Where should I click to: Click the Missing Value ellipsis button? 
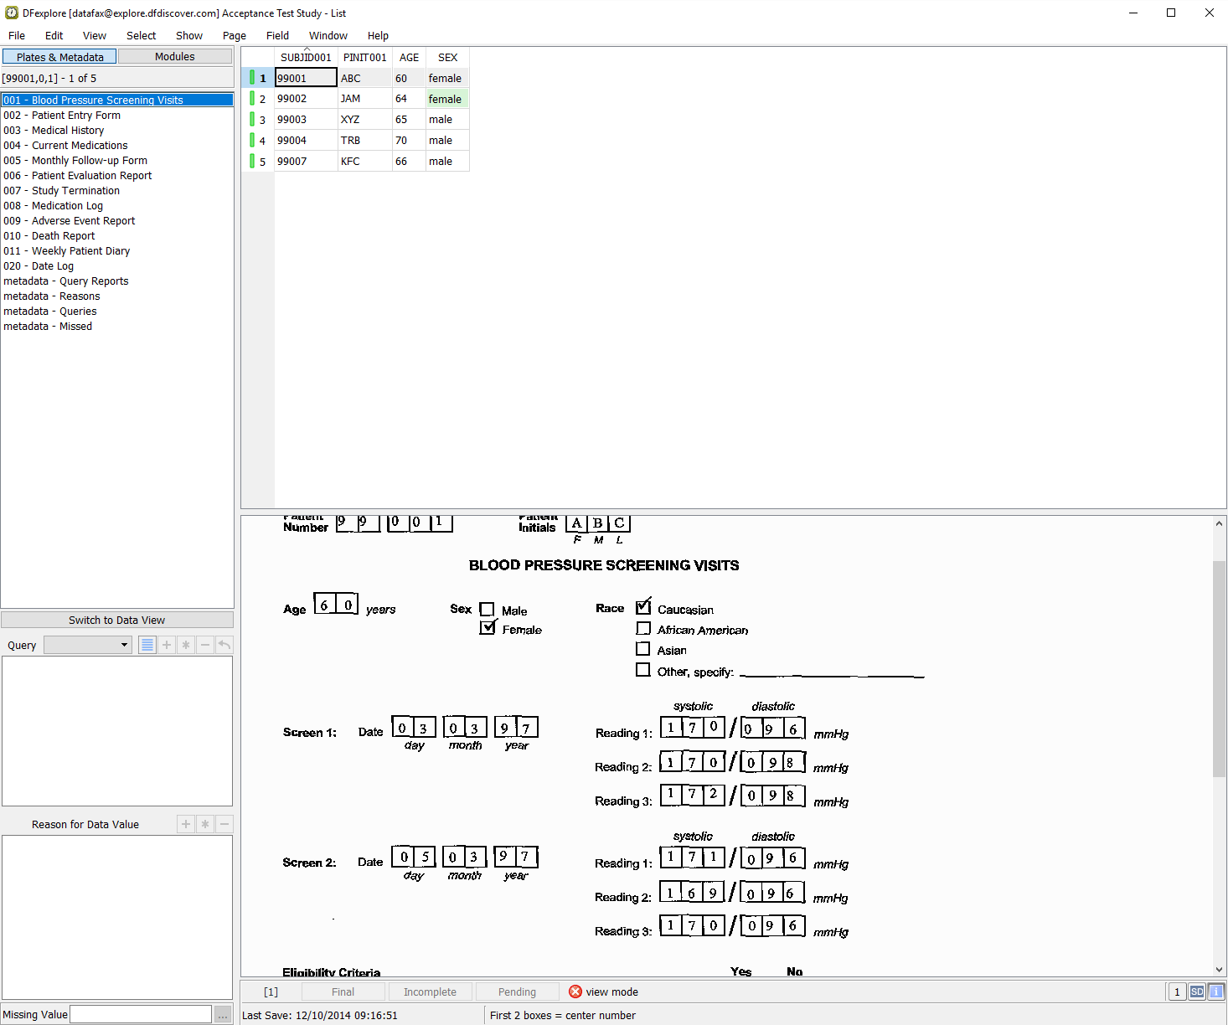[223, 1015]
